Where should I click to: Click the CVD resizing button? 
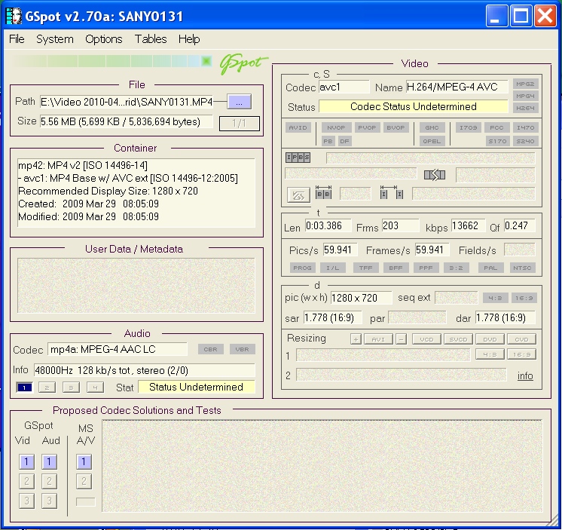point(521,339)
